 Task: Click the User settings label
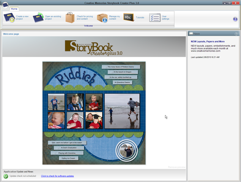click(165, 17)
